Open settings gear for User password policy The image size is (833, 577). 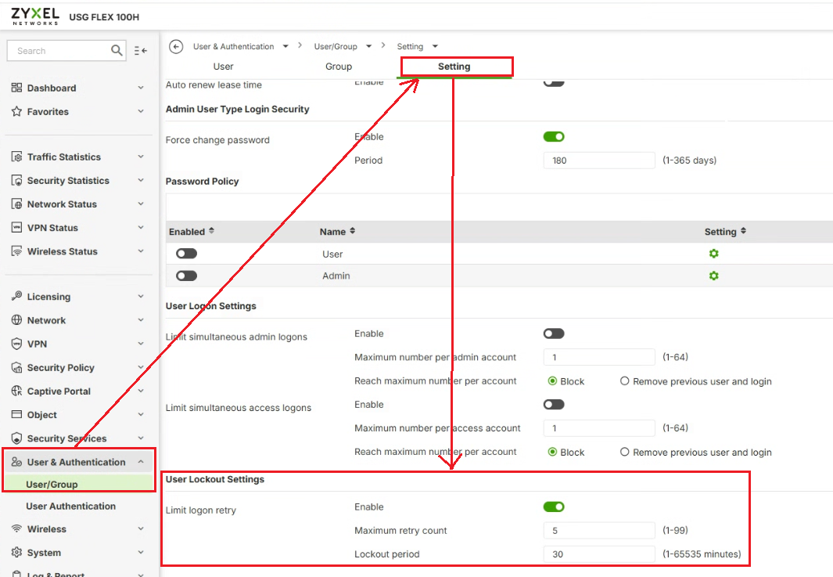point(713,254)
